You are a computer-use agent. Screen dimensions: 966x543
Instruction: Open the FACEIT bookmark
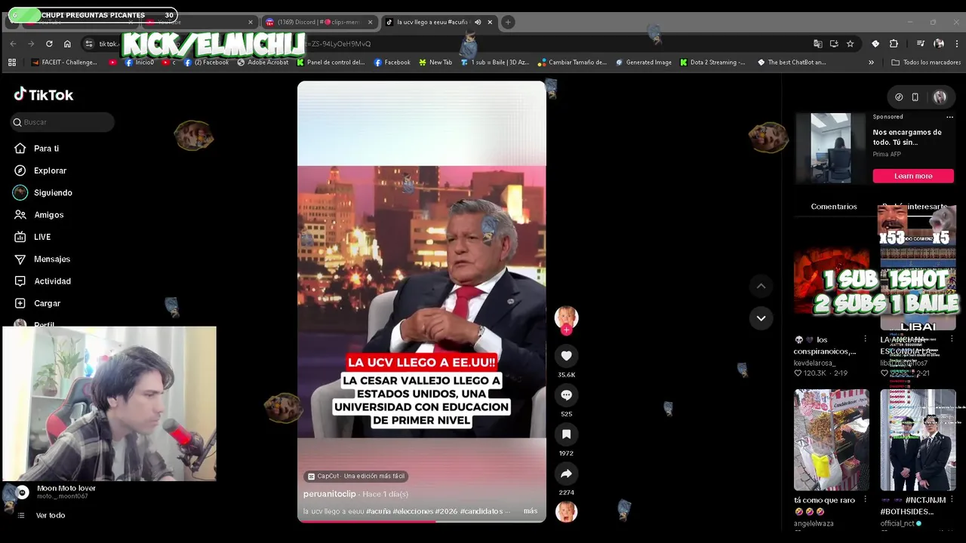[64, 63]
